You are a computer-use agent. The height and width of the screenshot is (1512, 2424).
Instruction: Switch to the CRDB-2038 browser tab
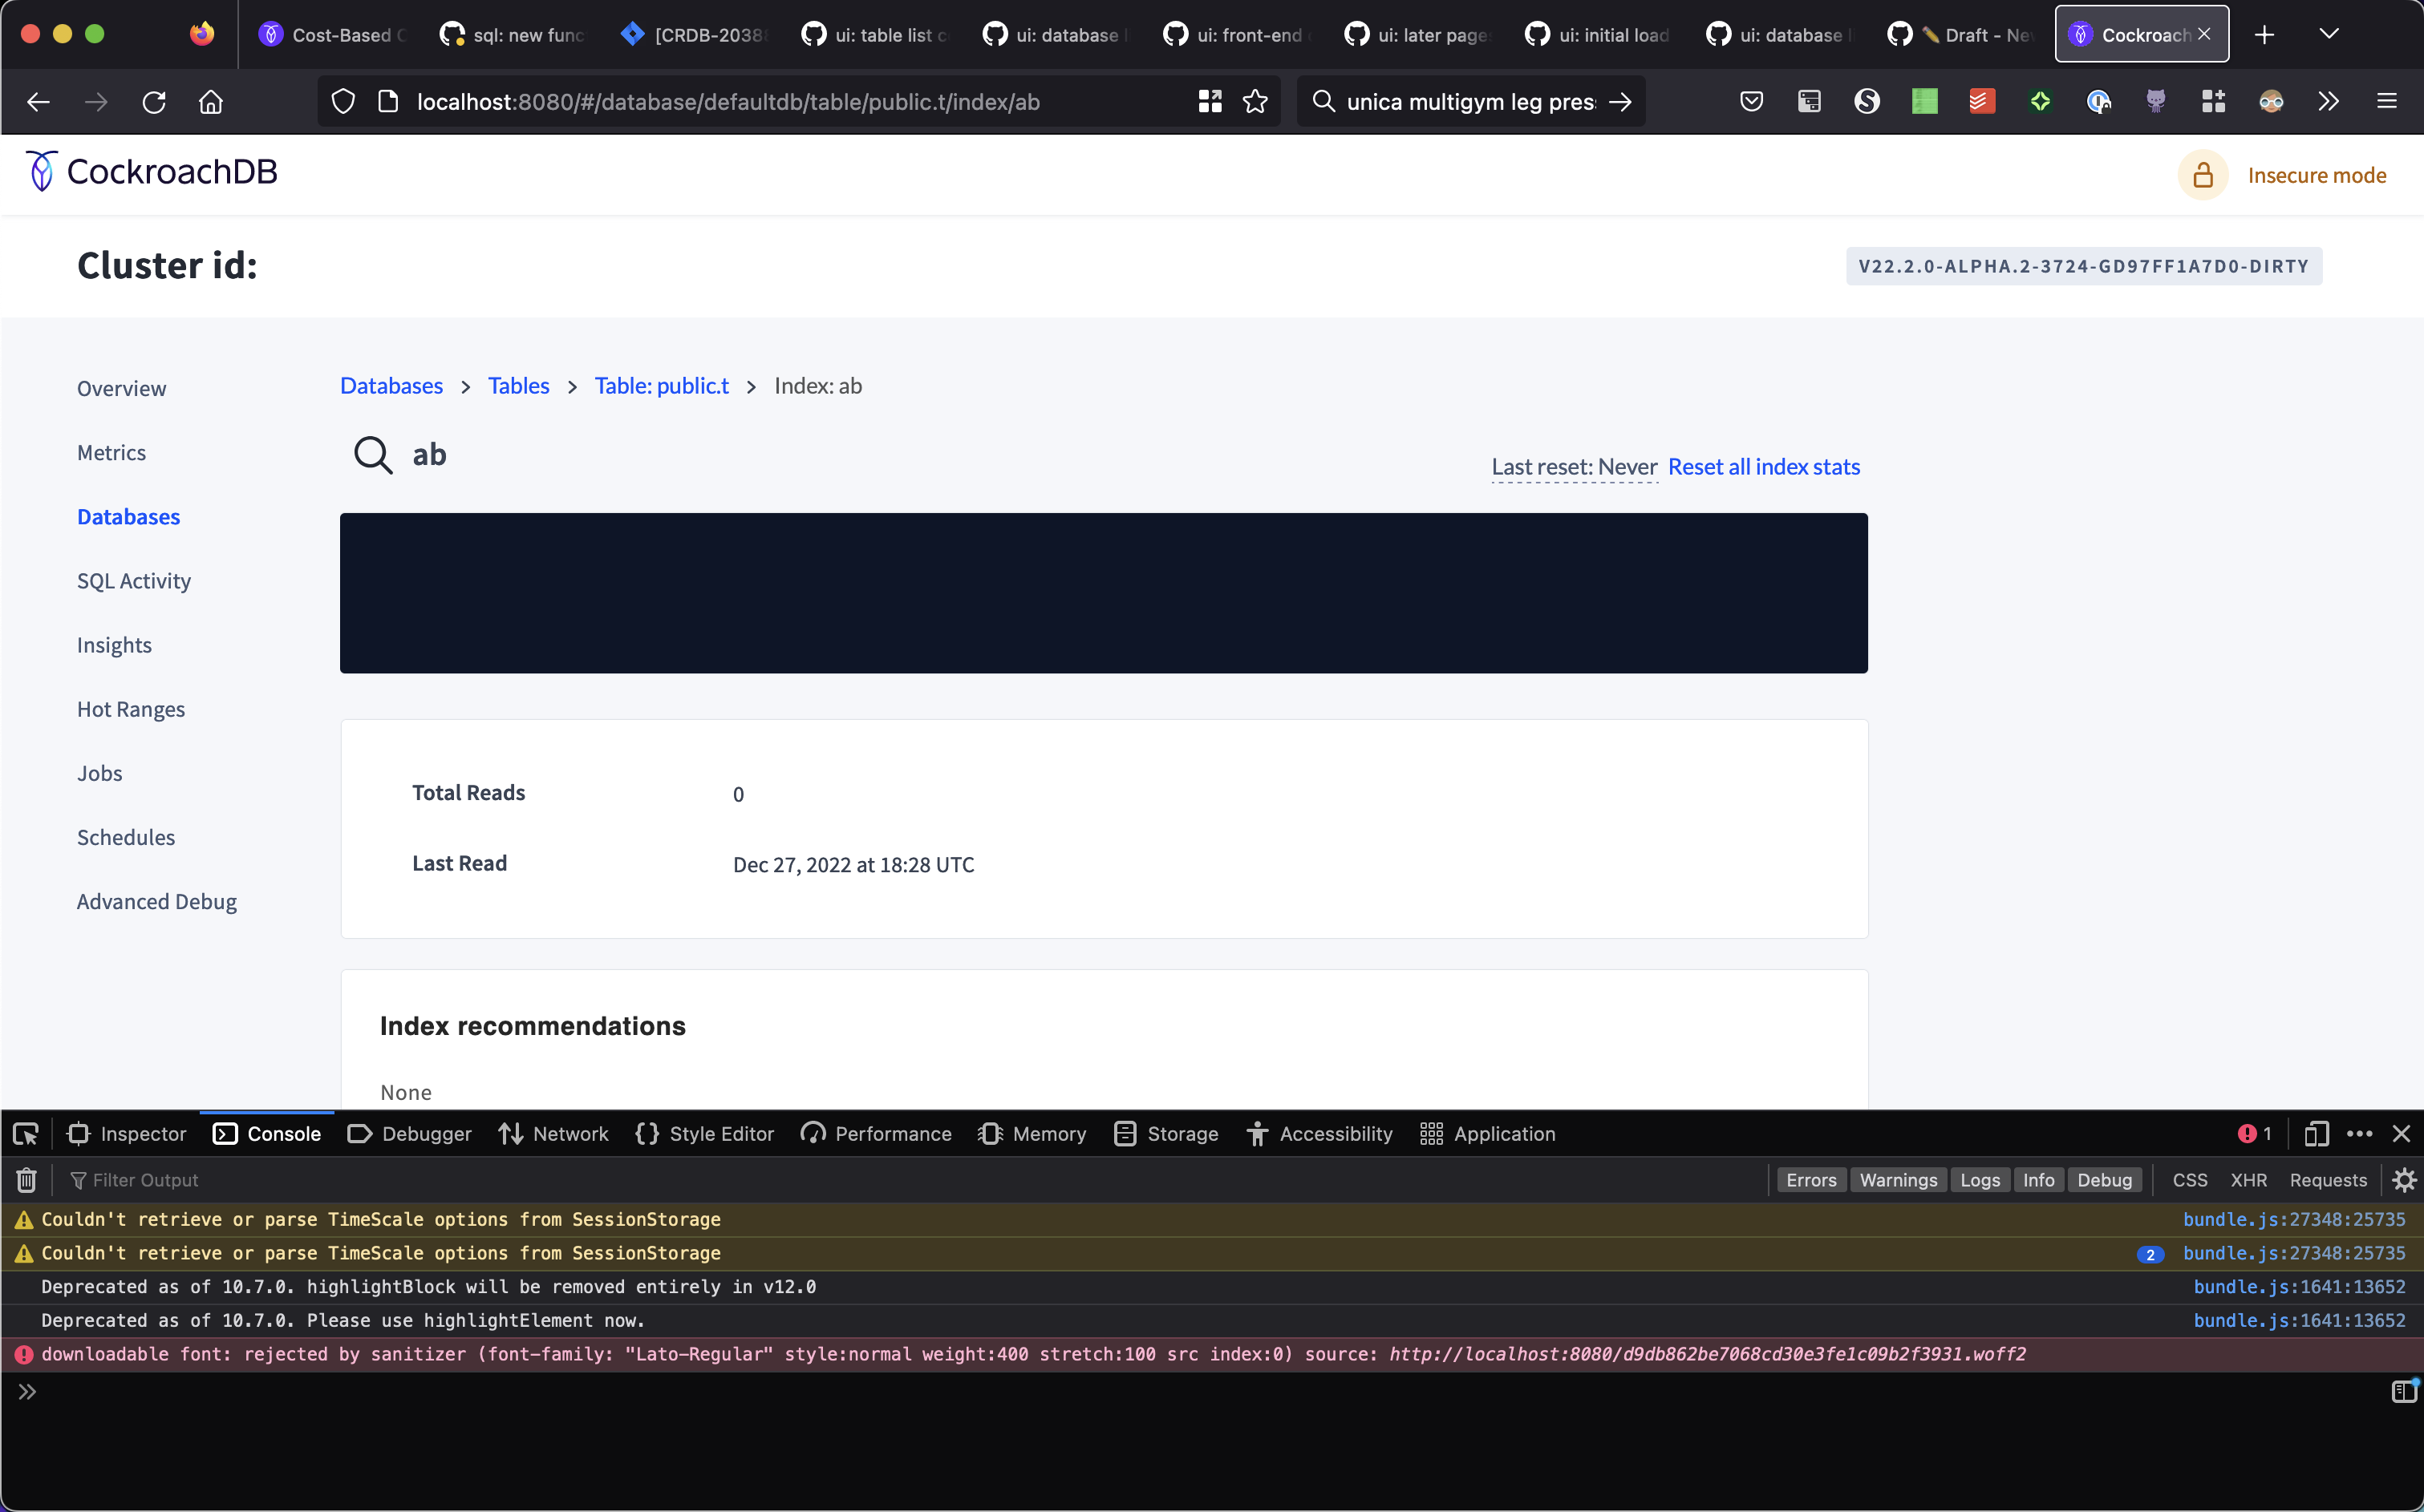pyautogui.click(x=693, y=35)
